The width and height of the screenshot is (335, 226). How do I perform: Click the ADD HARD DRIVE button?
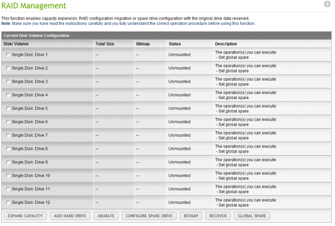tap(70, 216)
